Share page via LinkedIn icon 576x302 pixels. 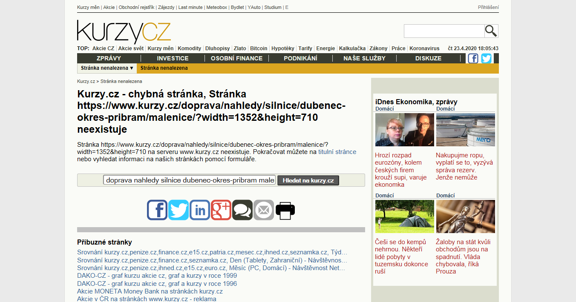(x=200, y=210)
